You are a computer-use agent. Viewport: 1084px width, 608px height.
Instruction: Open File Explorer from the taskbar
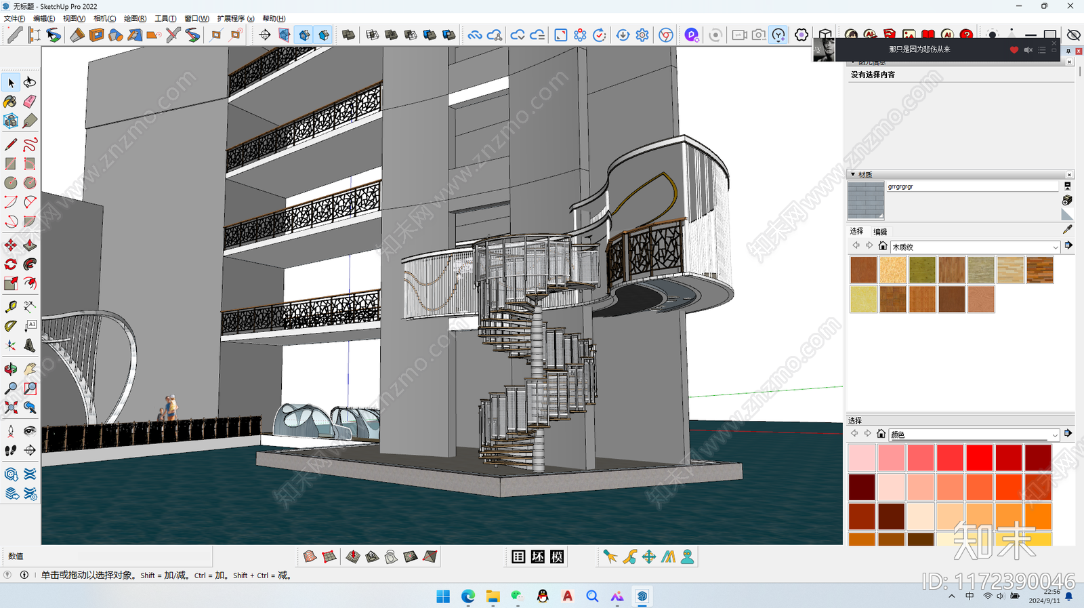pos(493,596)
